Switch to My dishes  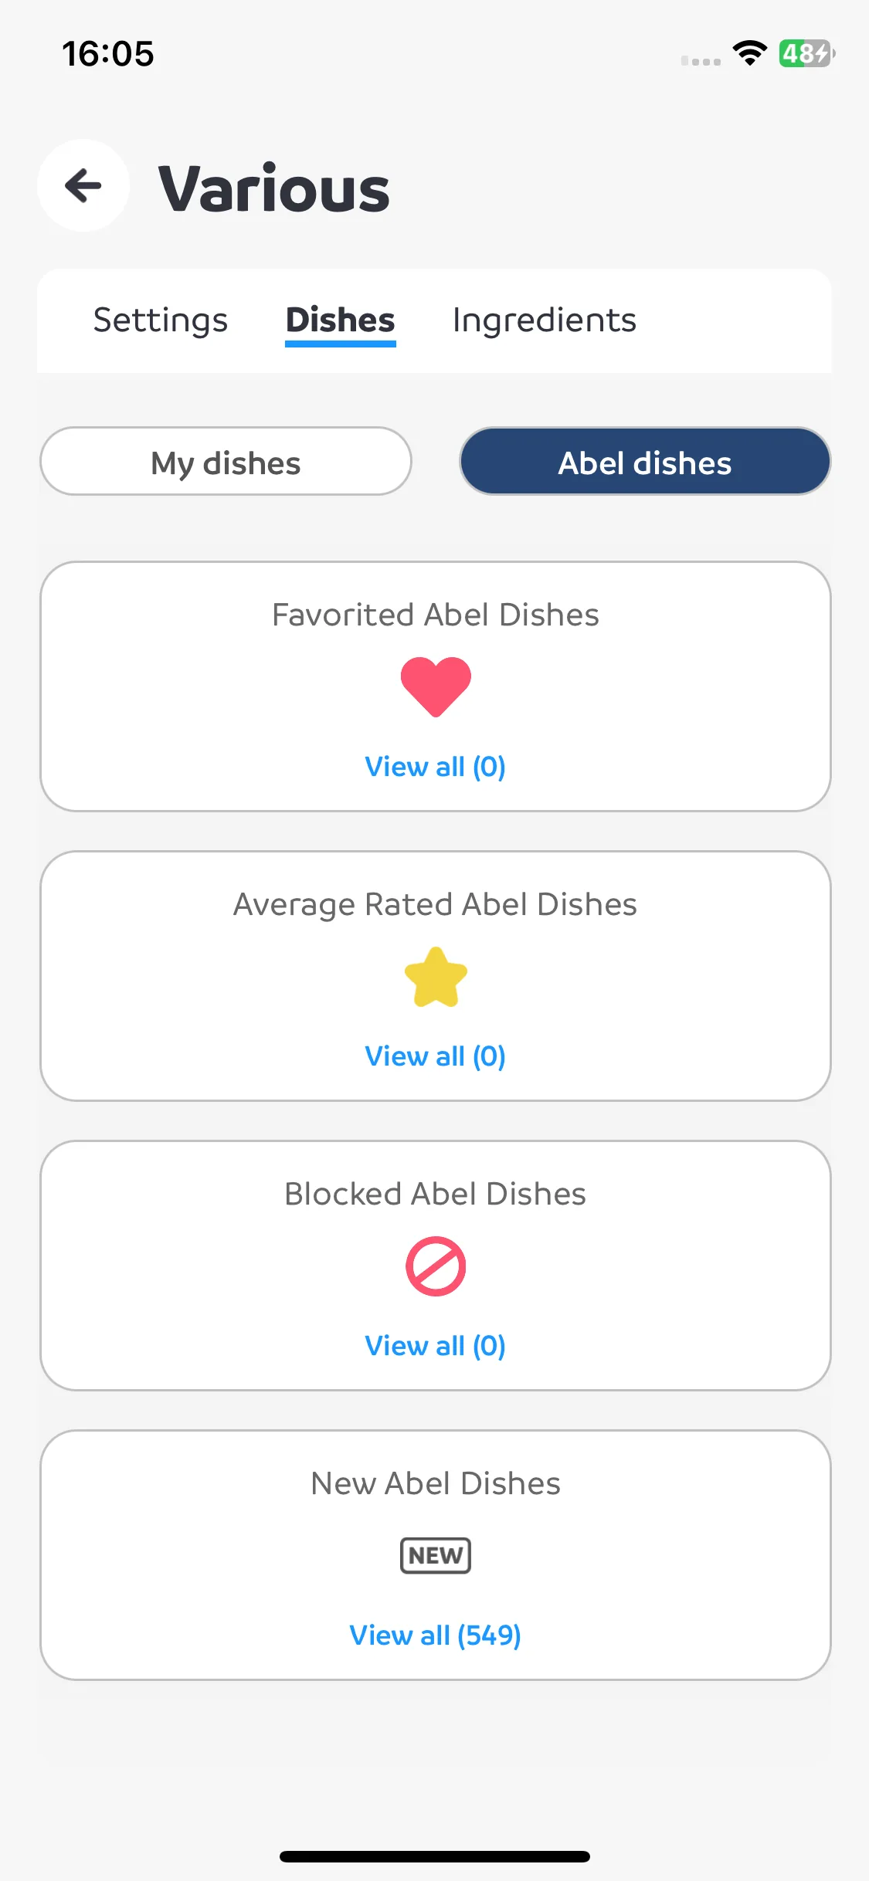226,461
